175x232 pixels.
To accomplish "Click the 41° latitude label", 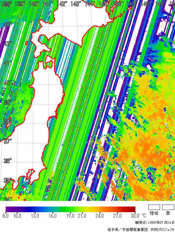I will [x=8, y=63].
